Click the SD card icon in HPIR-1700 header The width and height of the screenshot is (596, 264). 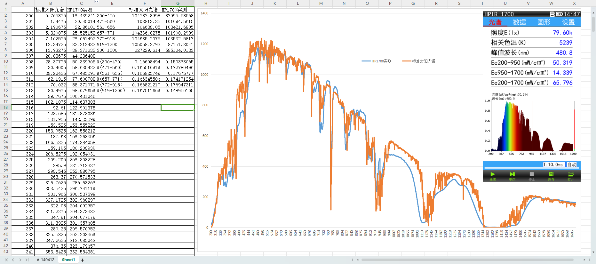coord(552,14)
